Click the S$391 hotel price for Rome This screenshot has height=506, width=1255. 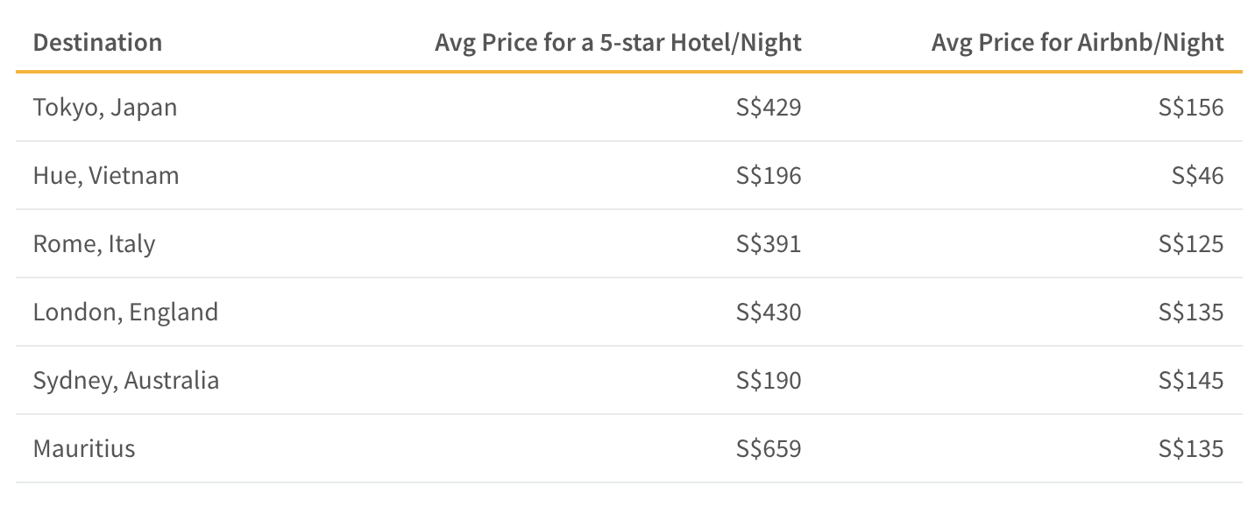(x=769, y=244)
